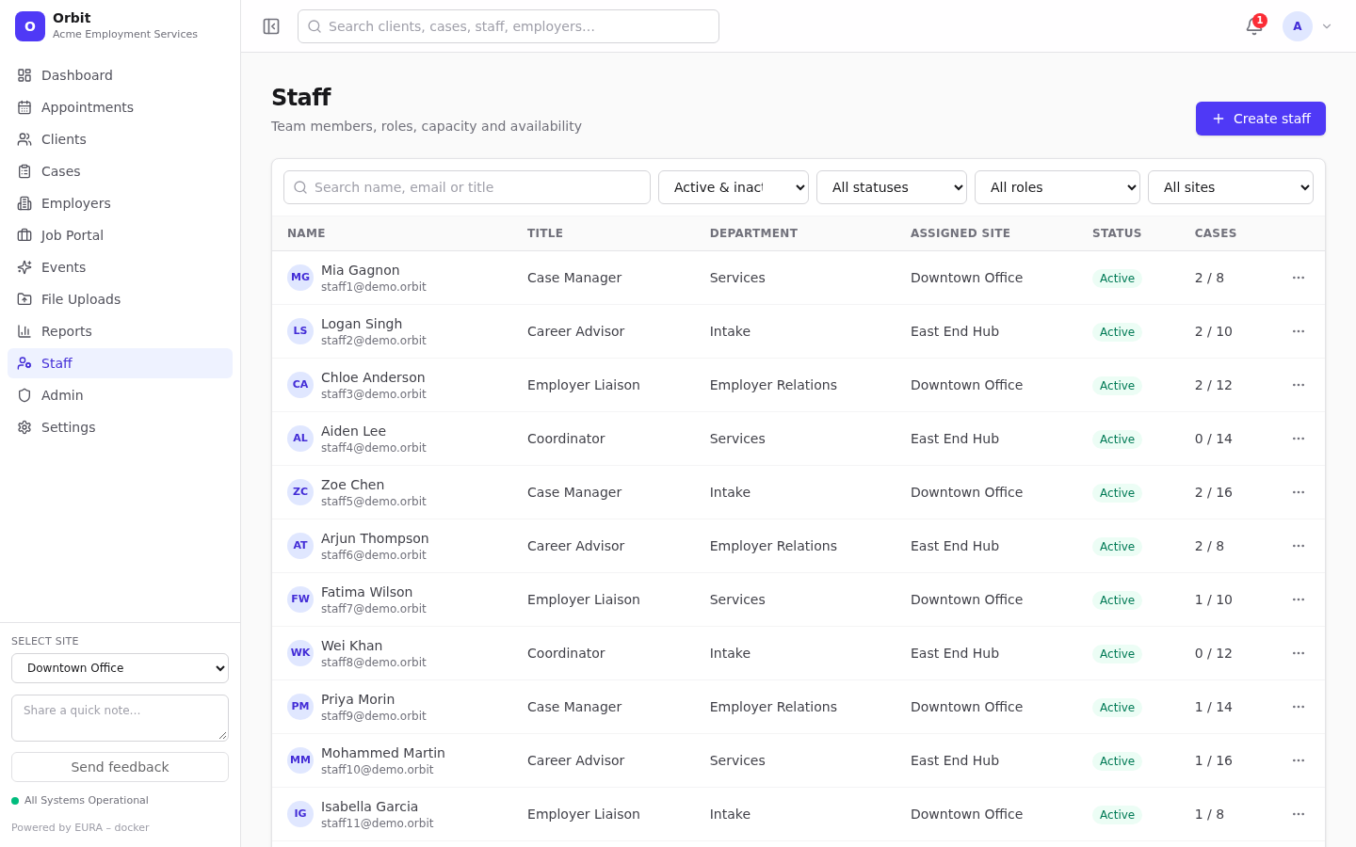Click the MG avatar for Mia Gagnon
The width and height of the screenshot is (1356, 847).
(300, 278)
